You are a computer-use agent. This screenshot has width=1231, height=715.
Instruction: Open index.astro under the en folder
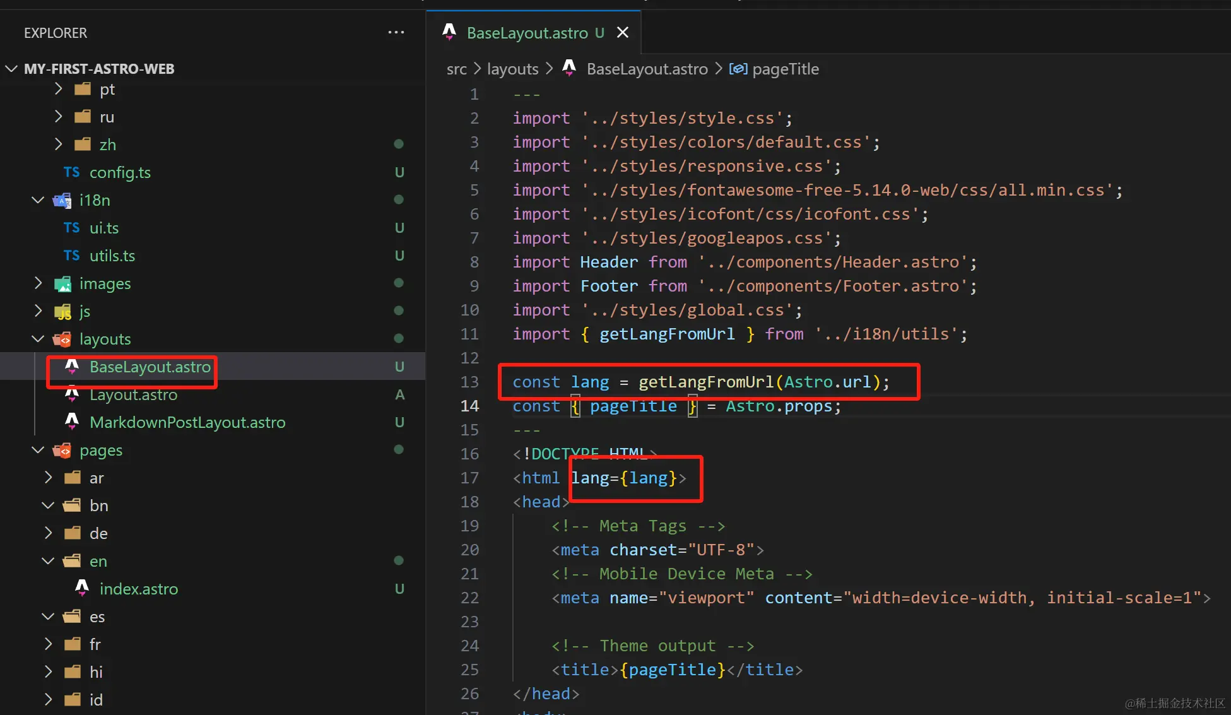[x=138, y=589]
